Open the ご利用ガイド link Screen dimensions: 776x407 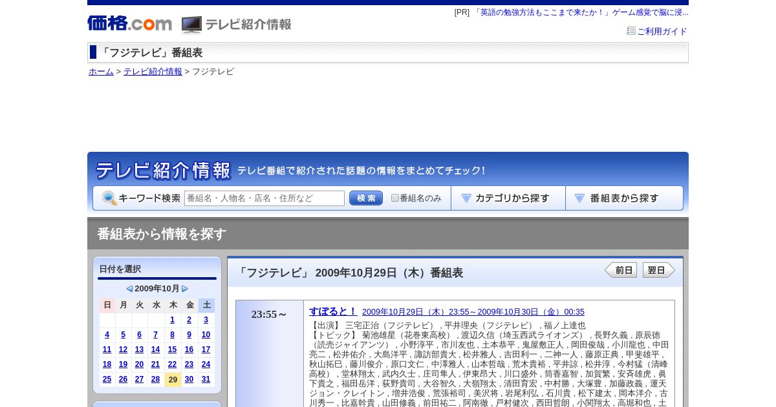(662, 31)
